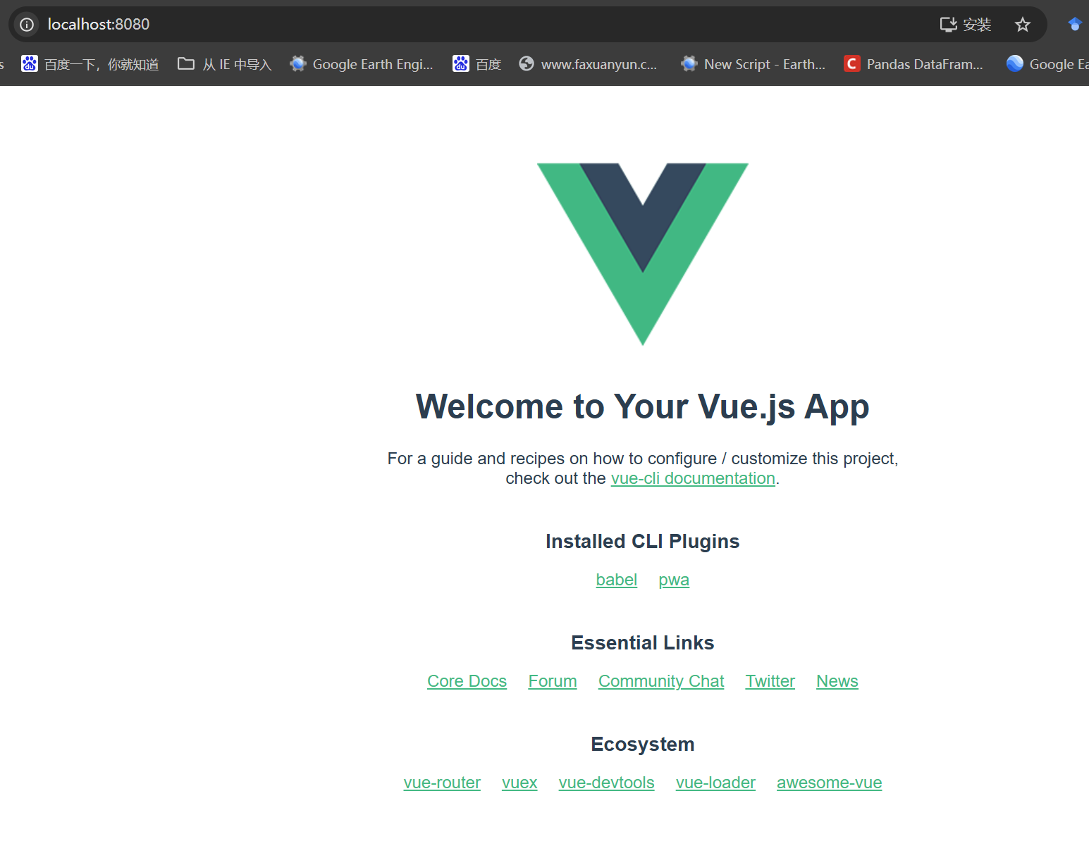Open the Pandas DataFram... bookmark

coord(913,64)
